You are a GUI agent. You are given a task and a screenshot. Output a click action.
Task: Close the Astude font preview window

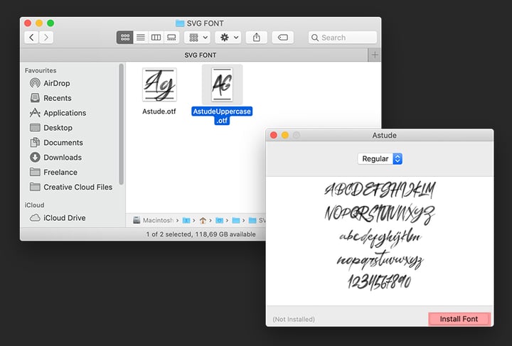(x=274, y=135)
